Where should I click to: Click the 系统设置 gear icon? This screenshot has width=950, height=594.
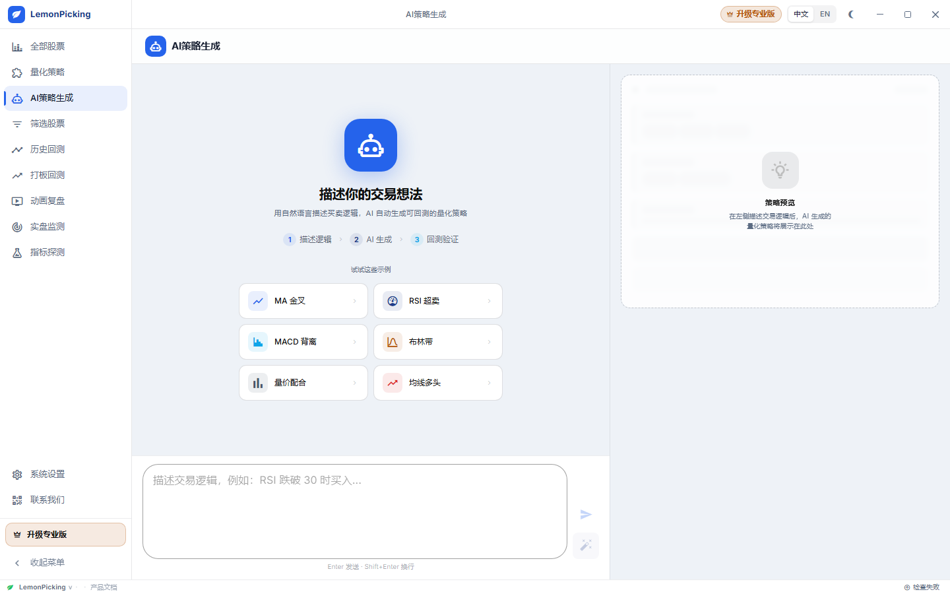click(17, 475)
